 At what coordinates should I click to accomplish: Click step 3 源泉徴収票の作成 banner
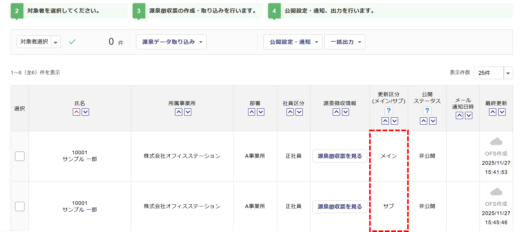(198, 11)
